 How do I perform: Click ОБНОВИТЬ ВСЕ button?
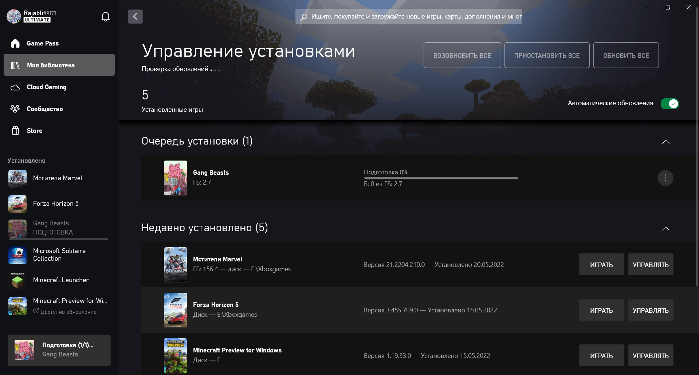pos(626,55)
